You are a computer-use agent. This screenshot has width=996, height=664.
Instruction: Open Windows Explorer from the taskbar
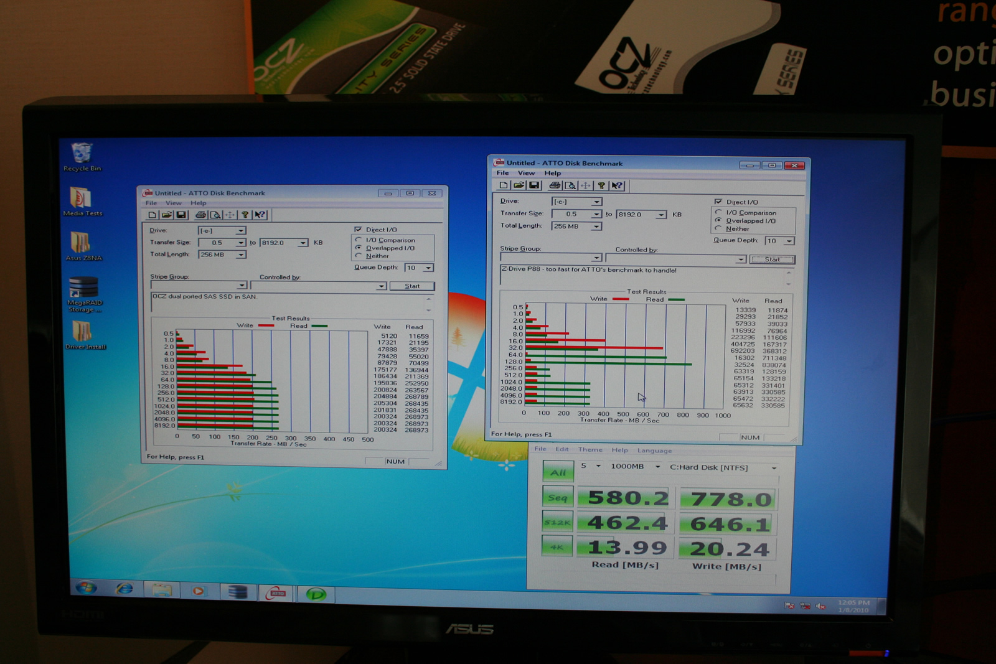point(162,590)
